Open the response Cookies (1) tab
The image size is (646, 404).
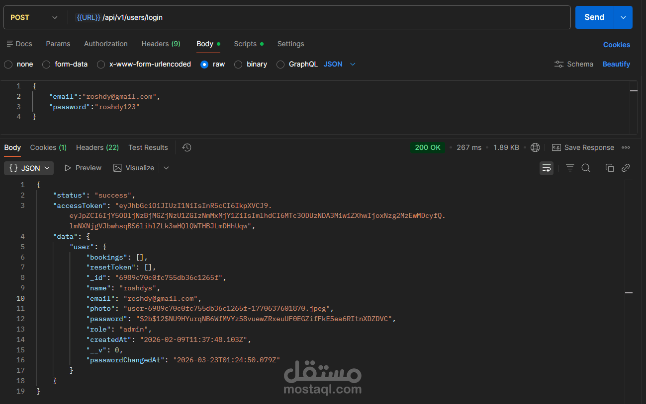[48, 147]
